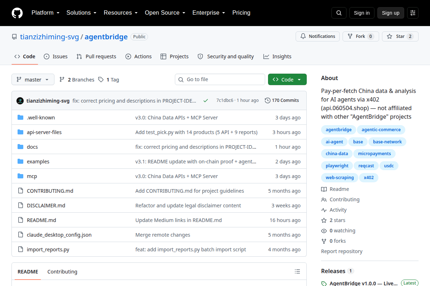This screenshot has height=286, width=430.
Task: Open the api-server-files folder name
Action: pyautogui.click(x=44, y=132)
